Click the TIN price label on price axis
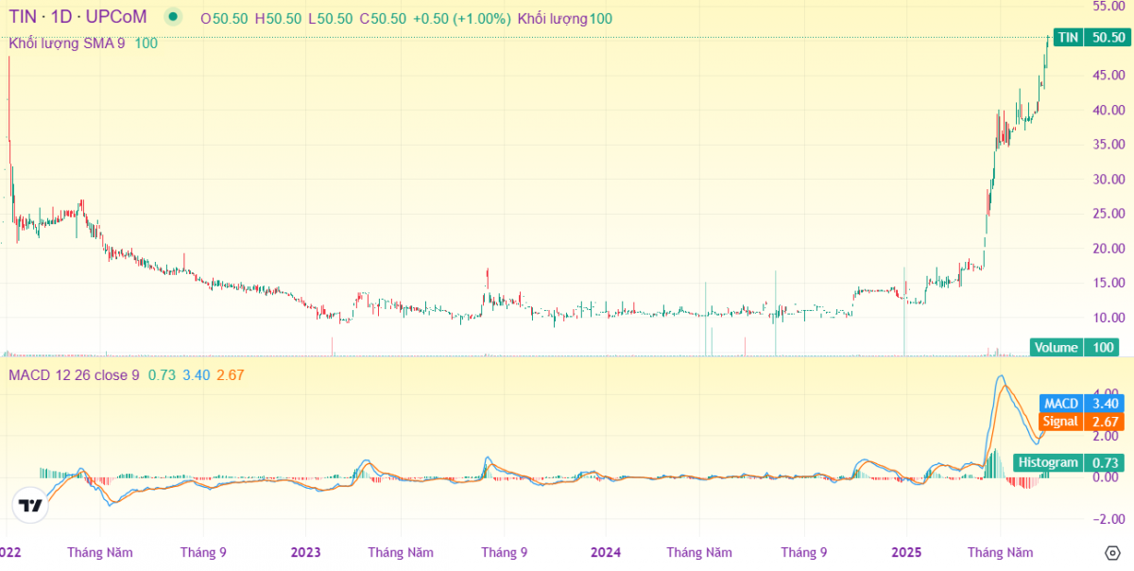Screen dimensions: 1134x571 tap(1090, 38)
